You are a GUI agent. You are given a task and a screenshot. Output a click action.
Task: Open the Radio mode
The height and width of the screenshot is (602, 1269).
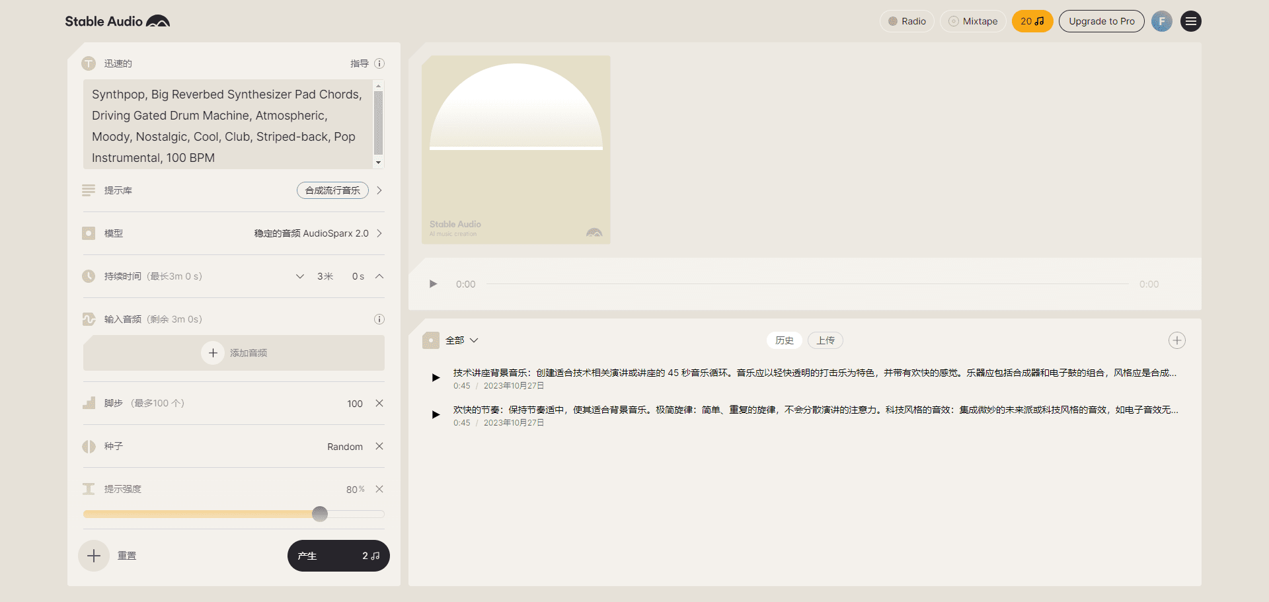click(x=907, y=21)
